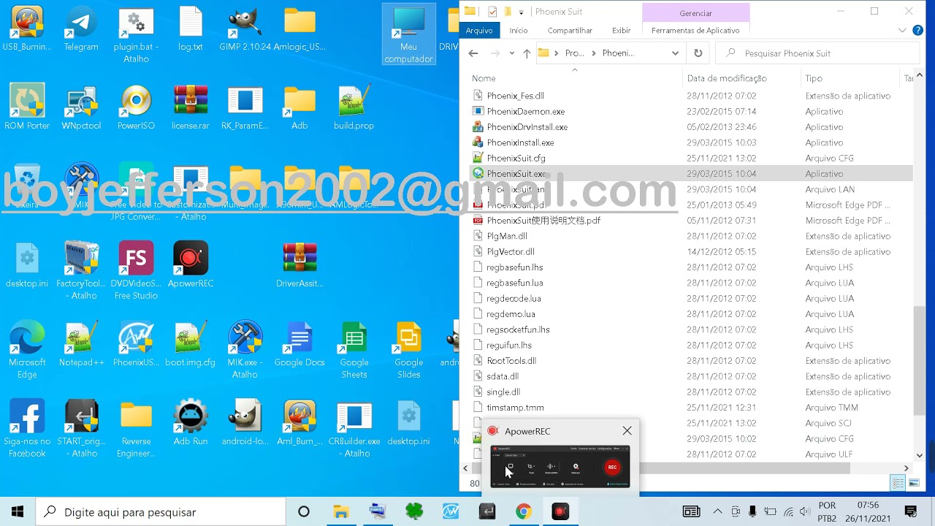Screen dimensions: 935x526
Task: Click the ApowerREC window preview thumbnail
Action: coord(560,466)
